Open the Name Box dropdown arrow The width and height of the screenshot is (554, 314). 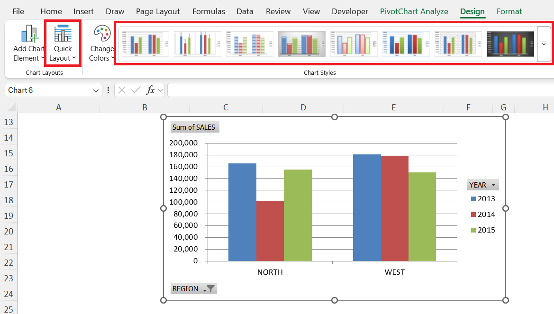tap(96, 90)
